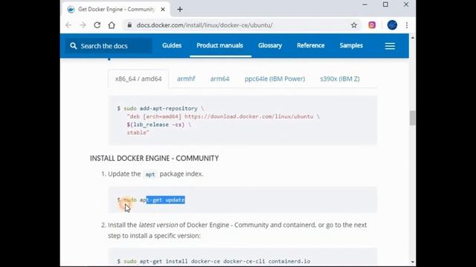Click the inline apt code word
476x267 pixels.
coord(150,174)
